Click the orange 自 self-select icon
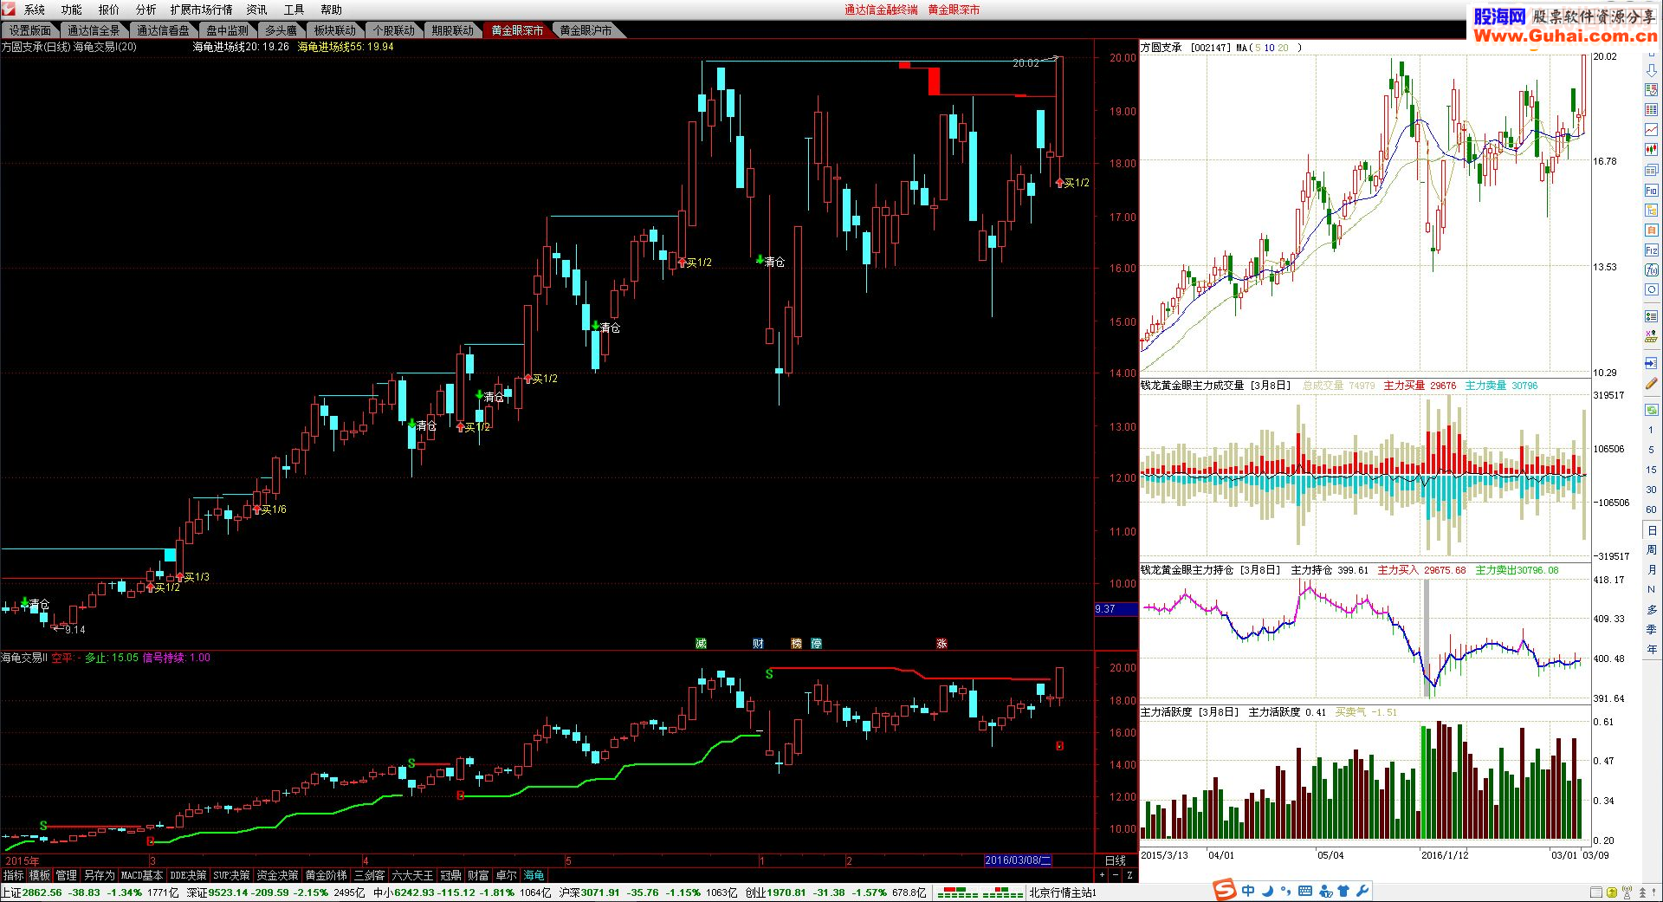 coord(1651,230)
